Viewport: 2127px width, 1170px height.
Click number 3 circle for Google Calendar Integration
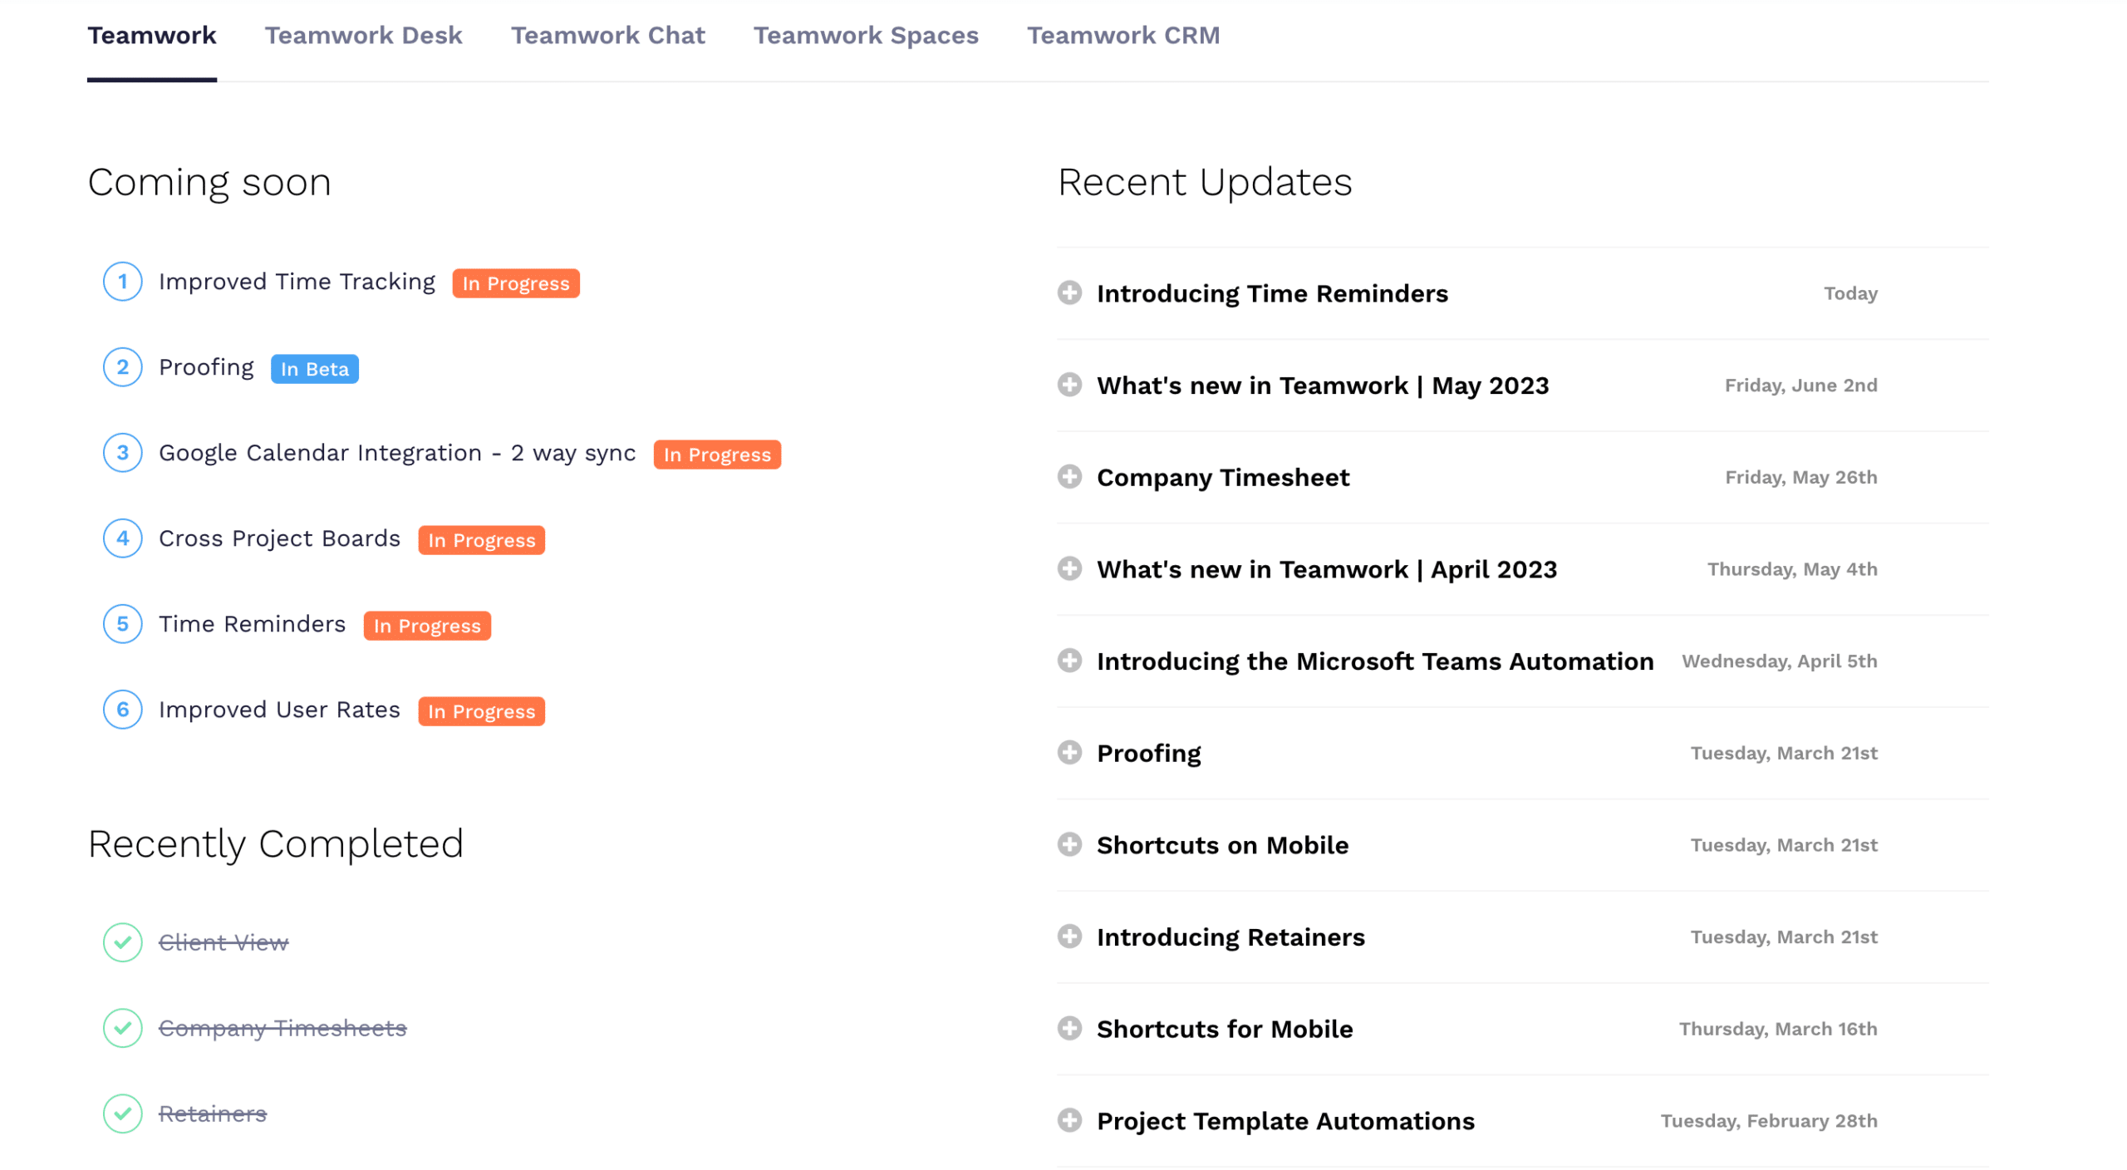click(x=122, y=453)
